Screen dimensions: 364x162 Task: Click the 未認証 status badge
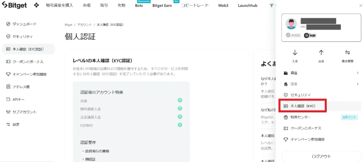coord(293,35)
